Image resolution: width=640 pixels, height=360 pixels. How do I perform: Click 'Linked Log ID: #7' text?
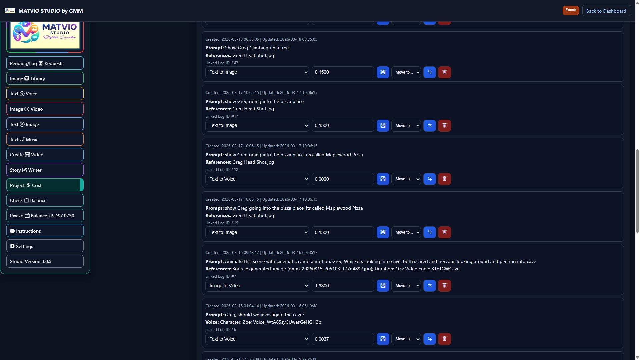221,276
